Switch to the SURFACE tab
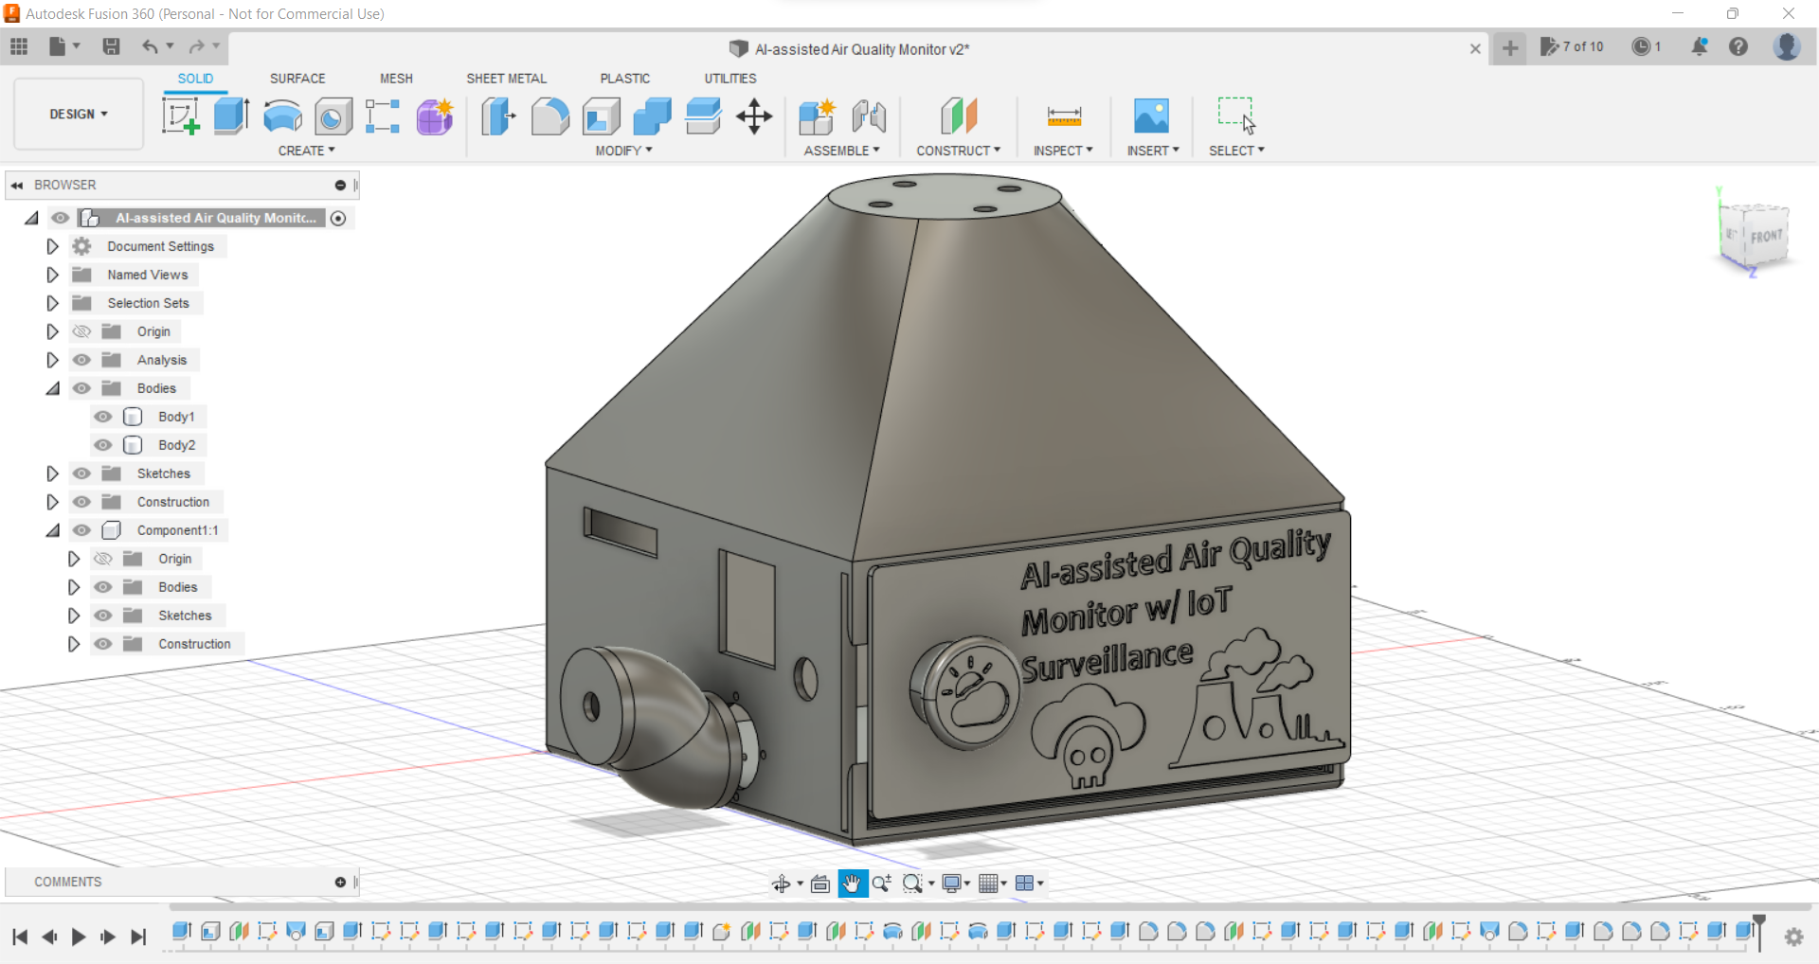Image resolution: width=1819 pixels, height=964 pixels. tap(297, 79)
